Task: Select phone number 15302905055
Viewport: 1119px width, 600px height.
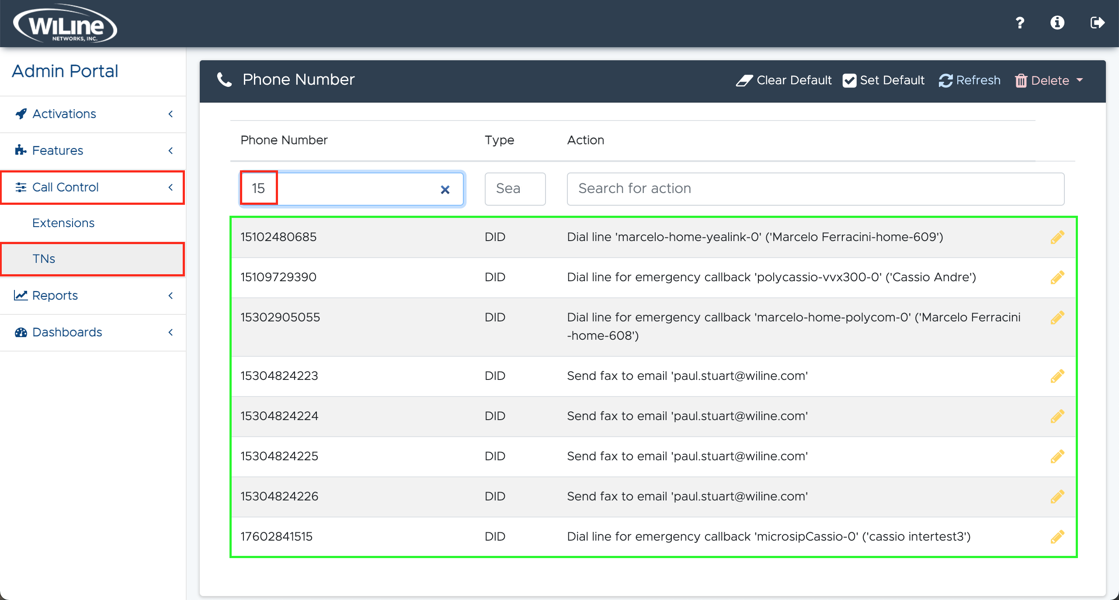Action: click(x=280, y=317)
